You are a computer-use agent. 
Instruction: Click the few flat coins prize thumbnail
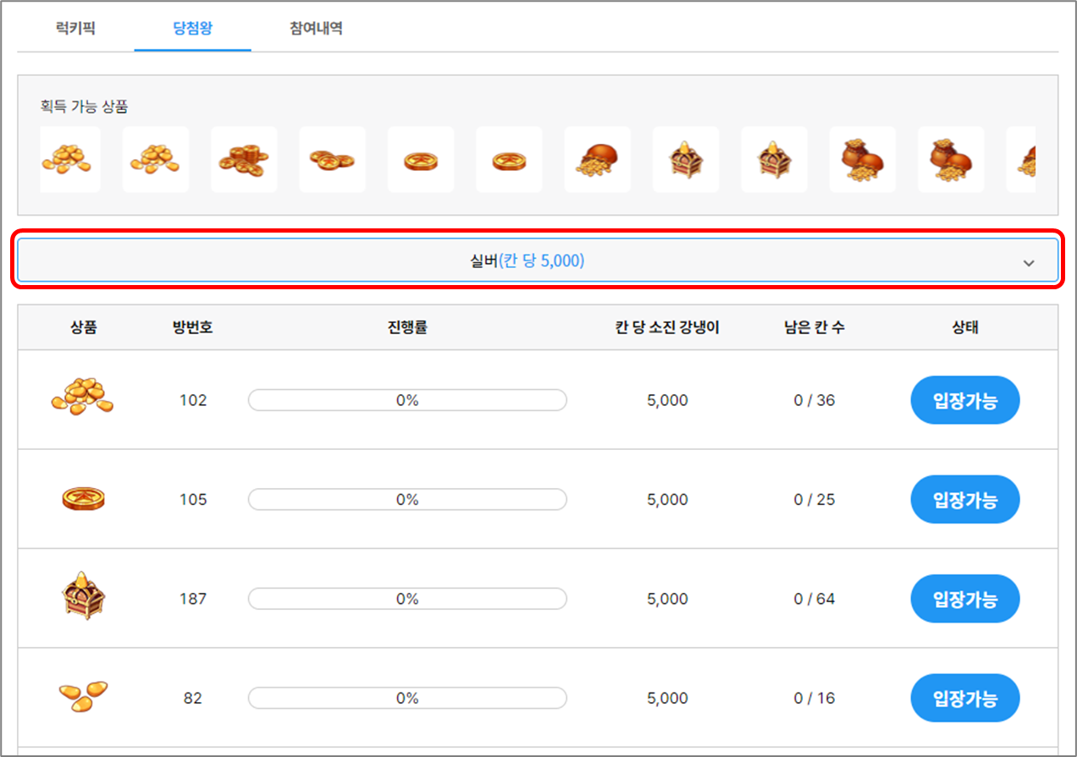click(332, 159)
